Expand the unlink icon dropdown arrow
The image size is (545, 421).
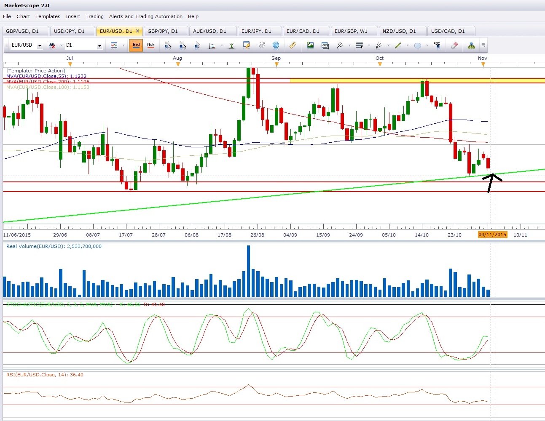[61, 45]
